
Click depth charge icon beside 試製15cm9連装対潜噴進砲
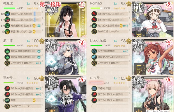[x=94, y=57]
